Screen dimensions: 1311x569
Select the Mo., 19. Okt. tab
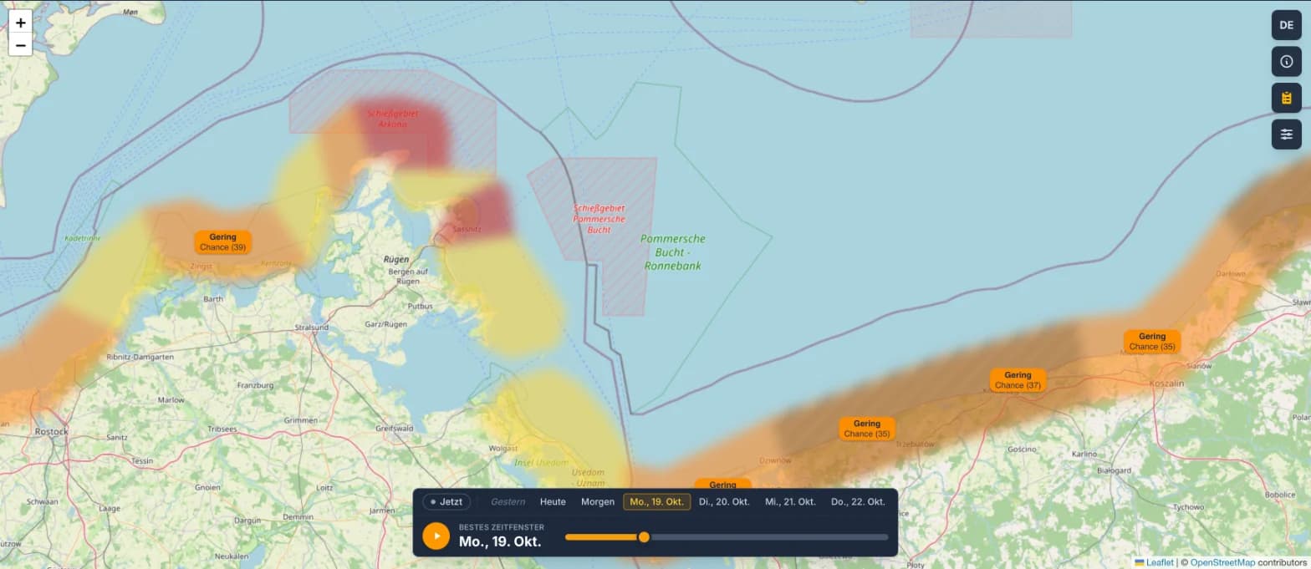pyautogui.click(x=657, y=502)
